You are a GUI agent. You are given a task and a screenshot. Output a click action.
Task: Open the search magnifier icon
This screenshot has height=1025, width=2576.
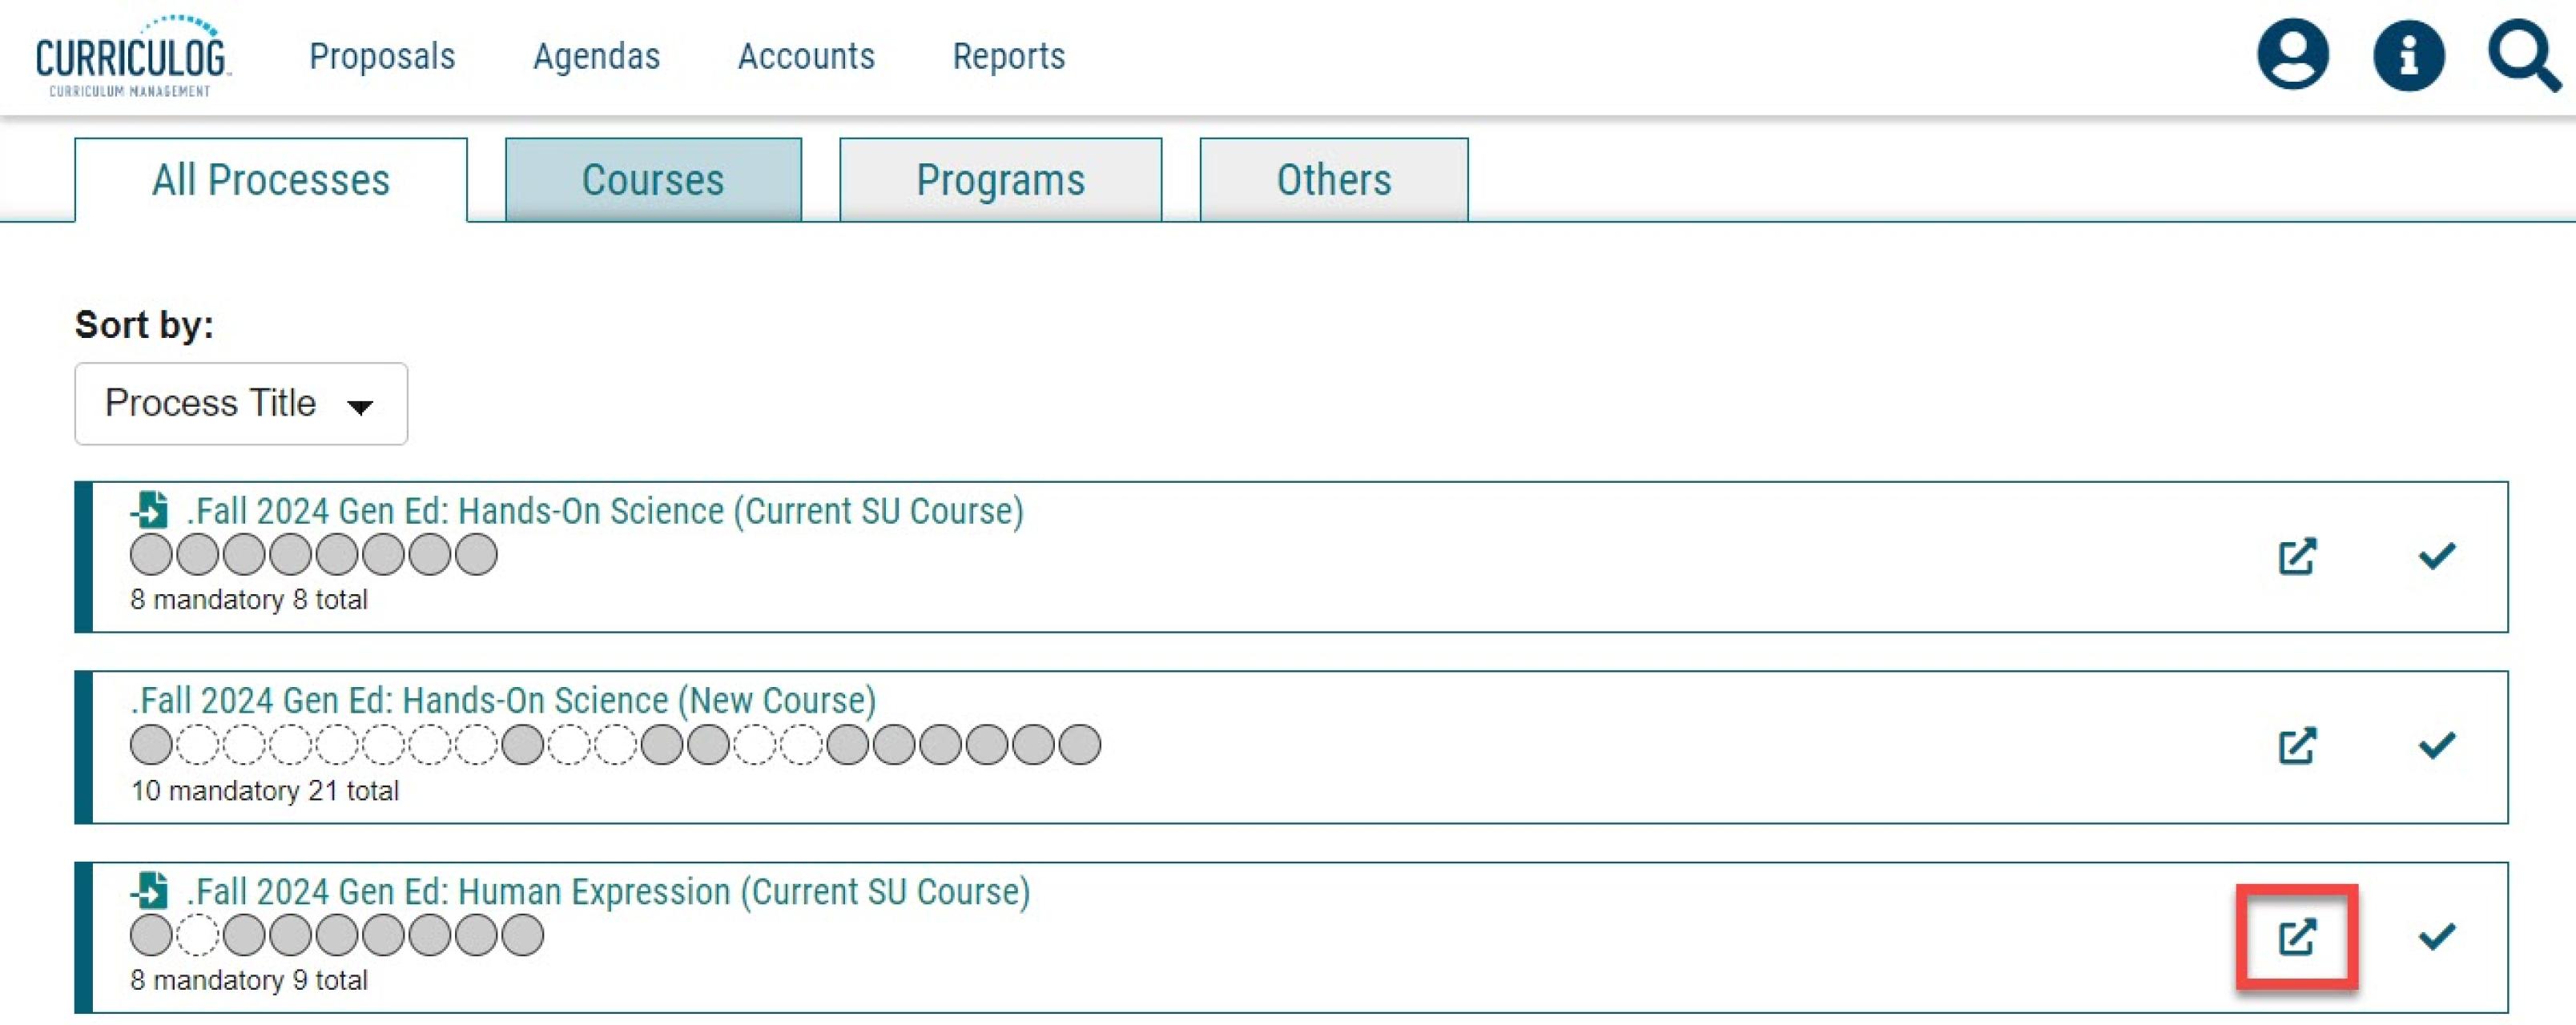pos(2524,57)
